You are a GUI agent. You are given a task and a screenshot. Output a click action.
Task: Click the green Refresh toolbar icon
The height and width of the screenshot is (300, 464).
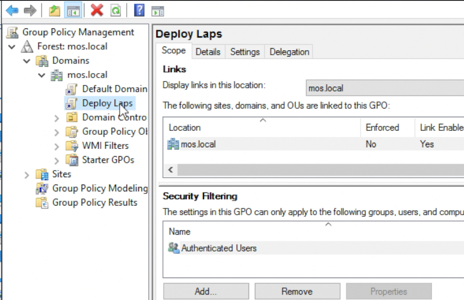[116, 11]
